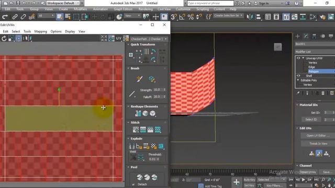Toggle the Shell modifier eye icon
This screenshot has height=188, width=335.
pyautogui.click(x=298, y=76)
